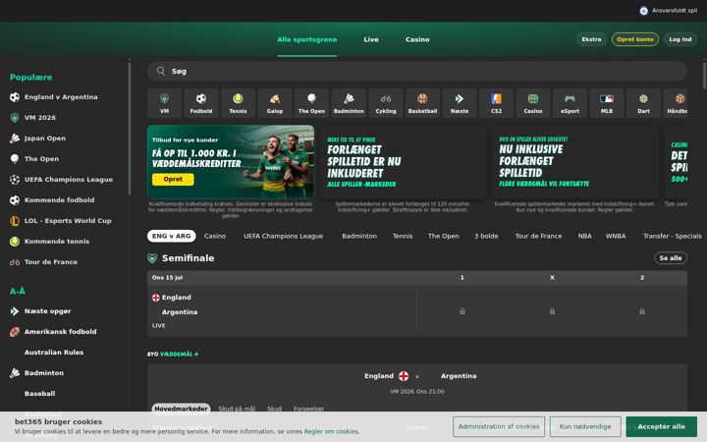Select the CS2 game icon tile
707x442 pixels.
tap(496, 103)
